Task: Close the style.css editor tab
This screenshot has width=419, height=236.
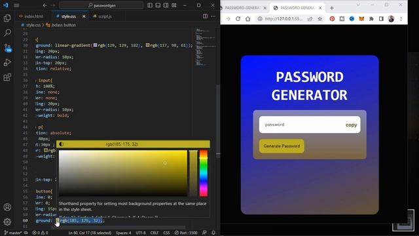Action: 84,16
